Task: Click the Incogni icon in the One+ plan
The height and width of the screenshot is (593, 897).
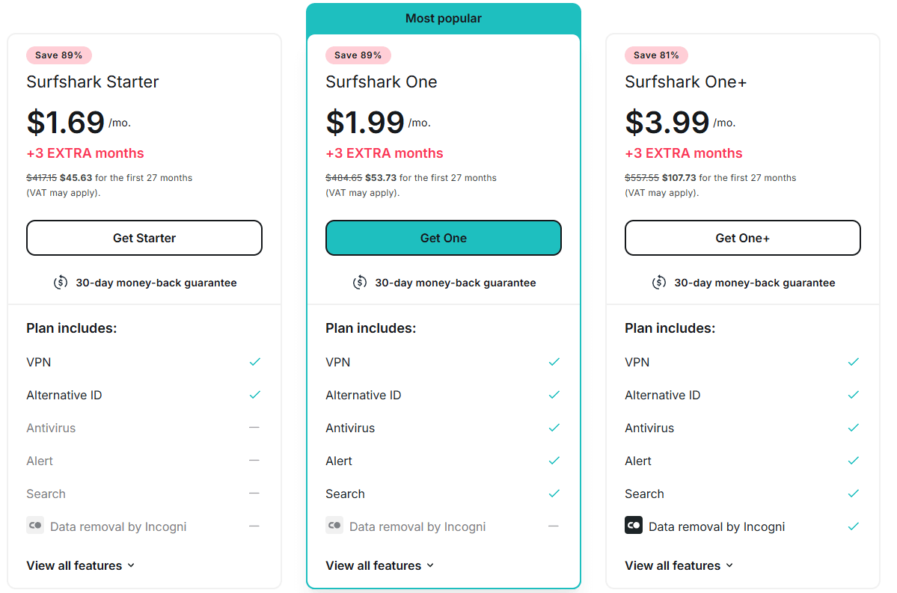Action: (x=633, y=525)
